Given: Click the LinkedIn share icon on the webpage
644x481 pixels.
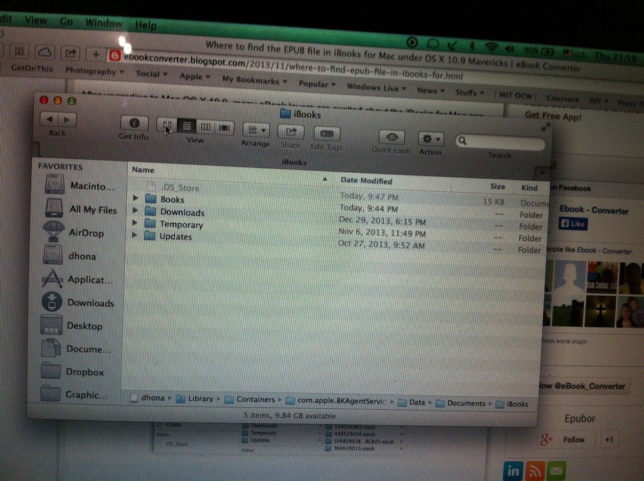Looking at the screenshot, I should [x=513, y=471].
